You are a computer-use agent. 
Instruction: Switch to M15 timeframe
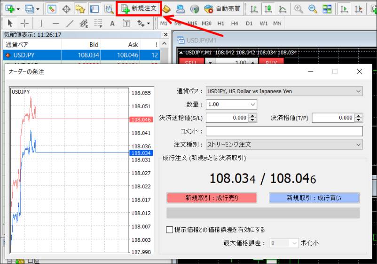pyautogui.click(x=192, y=24)
